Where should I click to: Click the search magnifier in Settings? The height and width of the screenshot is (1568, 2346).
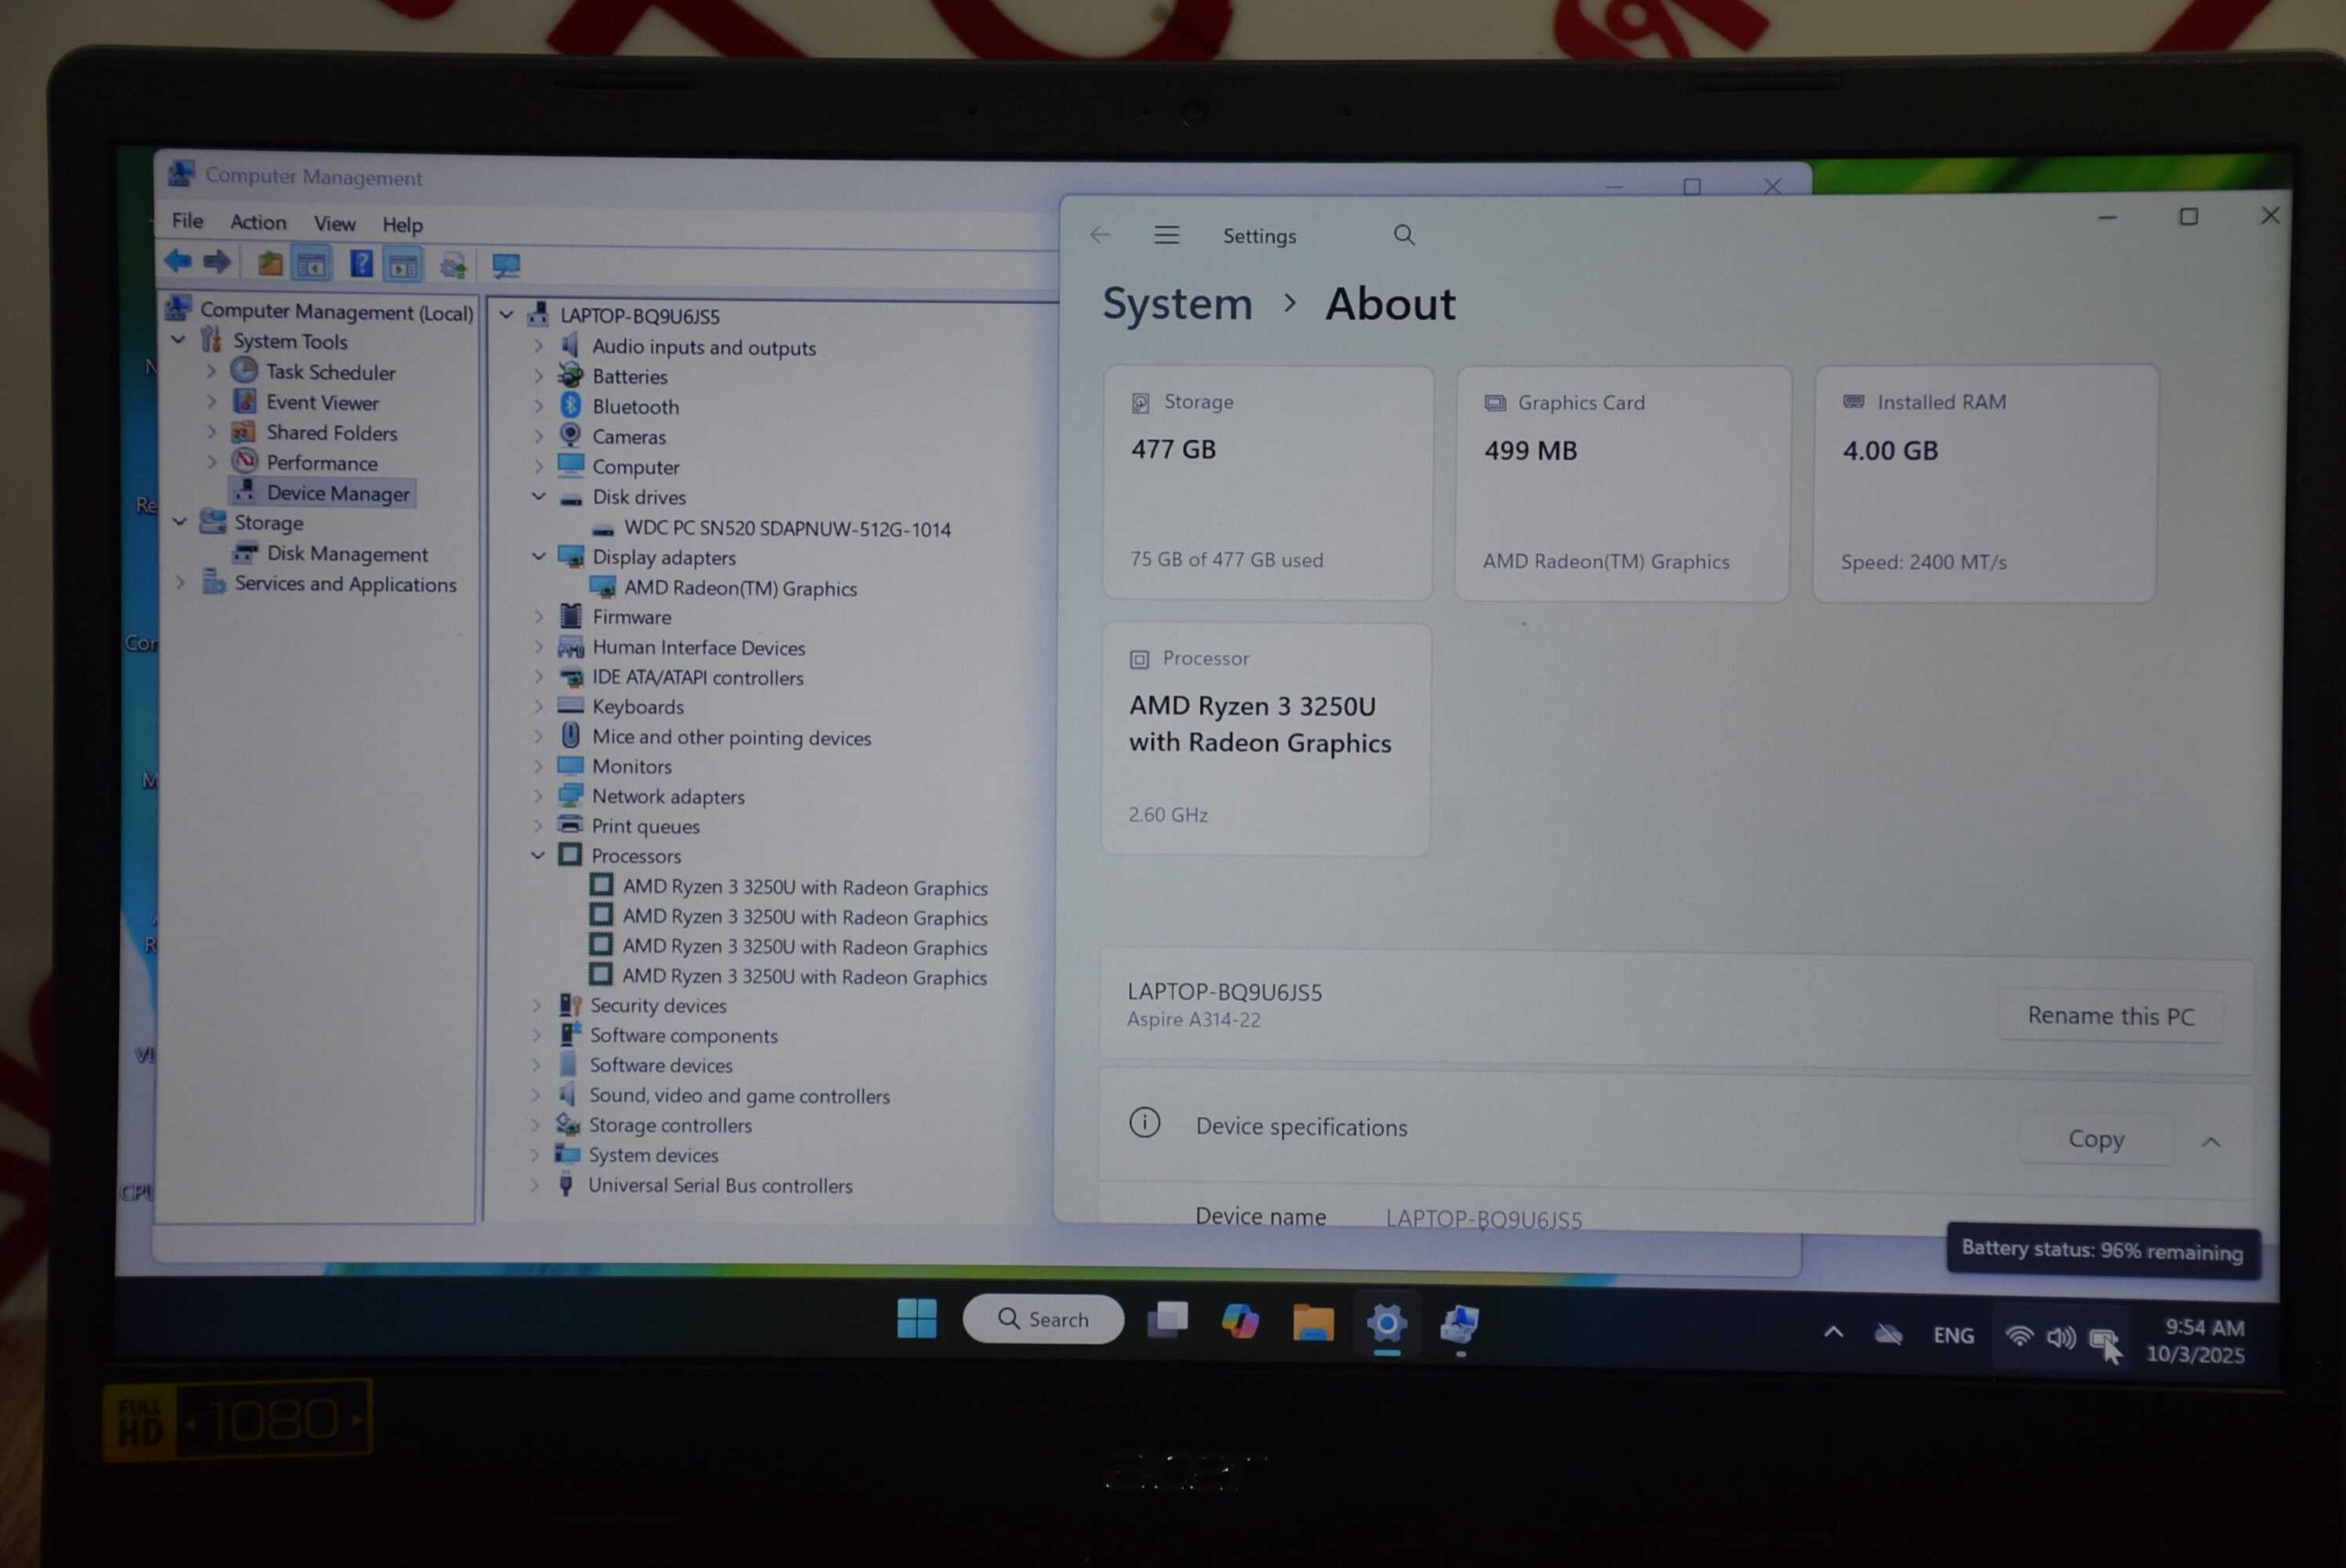pos(1404,235)
